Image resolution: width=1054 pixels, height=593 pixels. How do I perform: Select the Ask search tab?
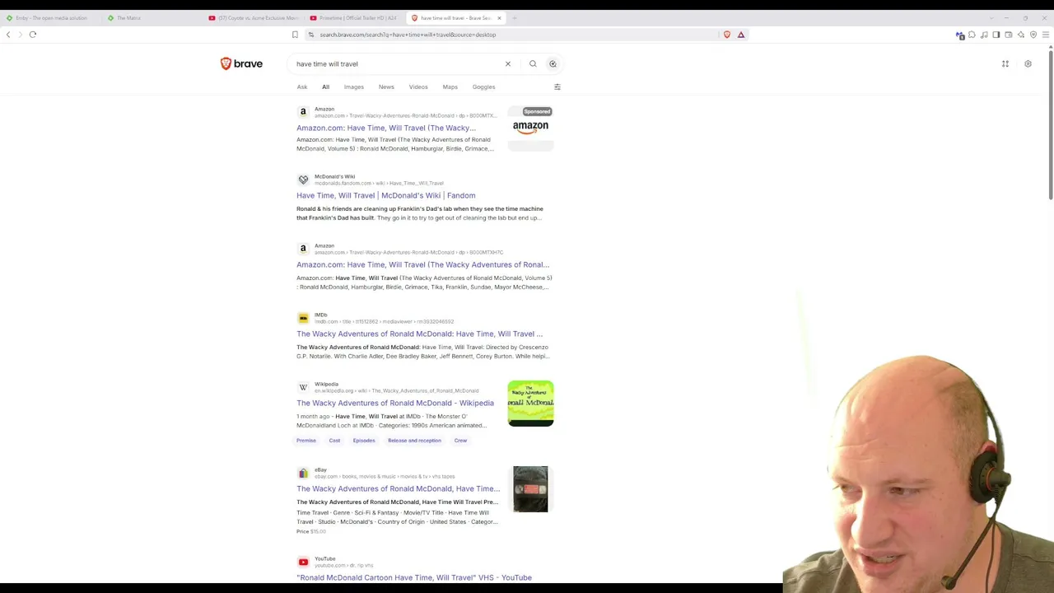[x=302, y=86]
